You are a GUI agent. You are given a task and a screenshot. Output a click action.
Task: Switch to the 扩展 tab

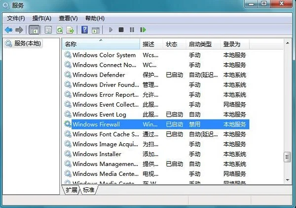click(x=72, y=190)
